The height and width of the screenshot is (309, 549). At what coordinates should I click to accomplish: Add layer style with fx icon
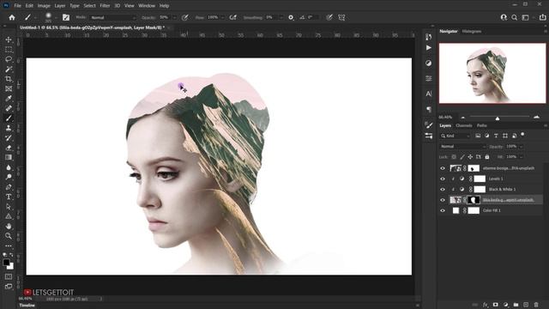click(486, 305)
